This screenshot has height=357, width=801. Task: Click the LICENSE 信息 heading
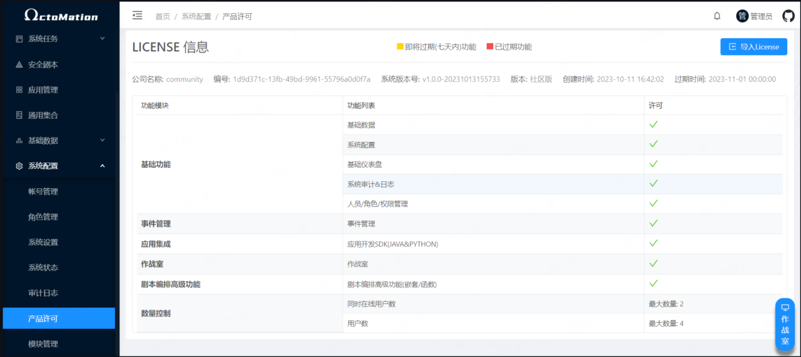170,47
